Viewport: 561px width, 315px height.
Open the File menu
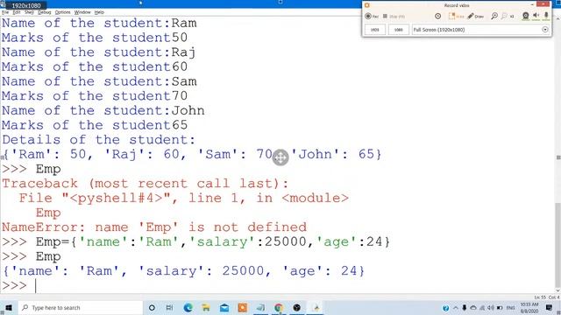click(5, 12)
